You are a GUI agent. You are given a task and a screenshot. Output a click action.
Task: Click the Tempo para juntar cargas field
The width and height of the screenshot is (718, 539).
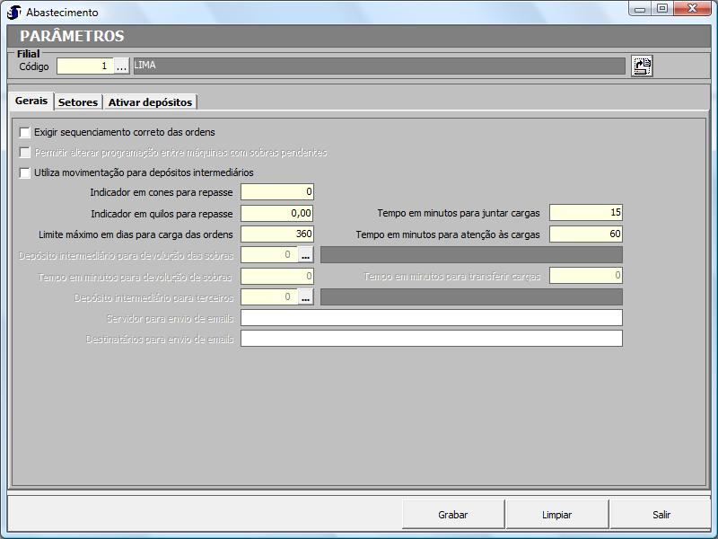click(585, 213)
